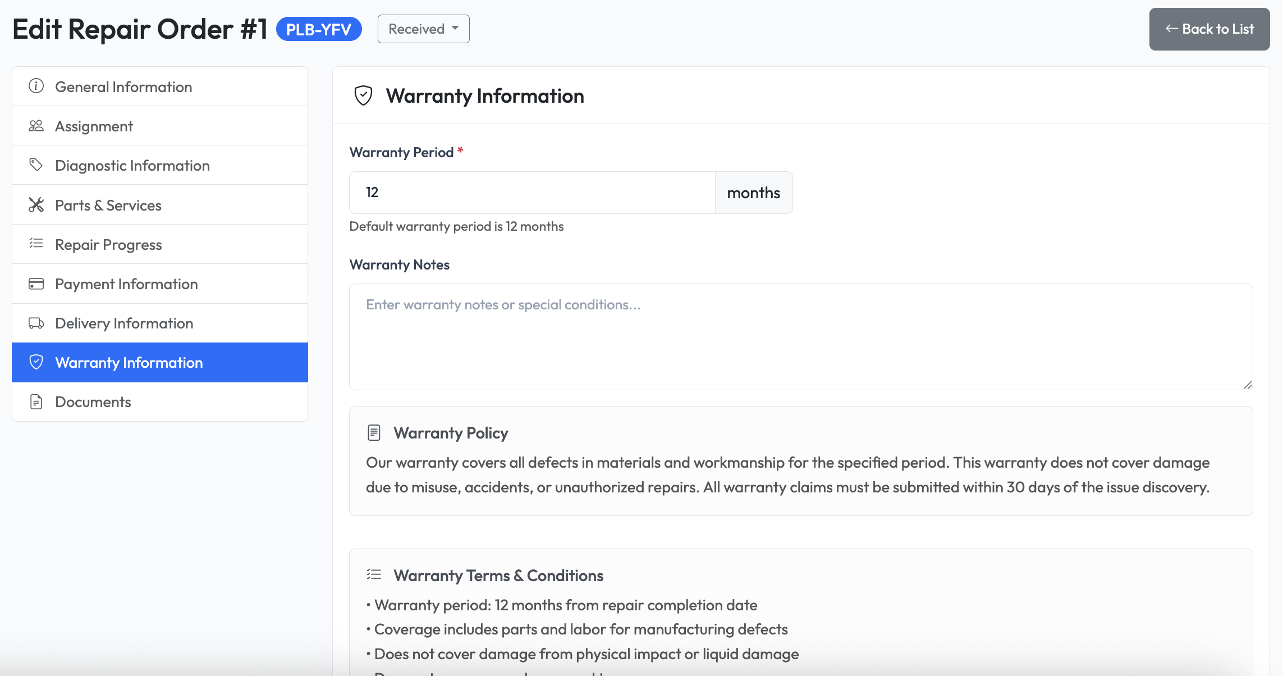Go Back to List
This screenshot has height=676, width=1283.
[1209, 29]
